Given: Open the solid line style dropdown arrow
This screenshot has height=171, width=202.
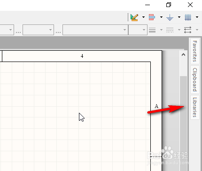Looking at the screenshot, I should click(x=161, y=30).
